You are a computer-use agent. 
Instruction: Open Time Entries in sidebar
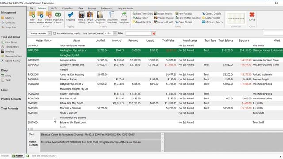(x=10, y=47)
